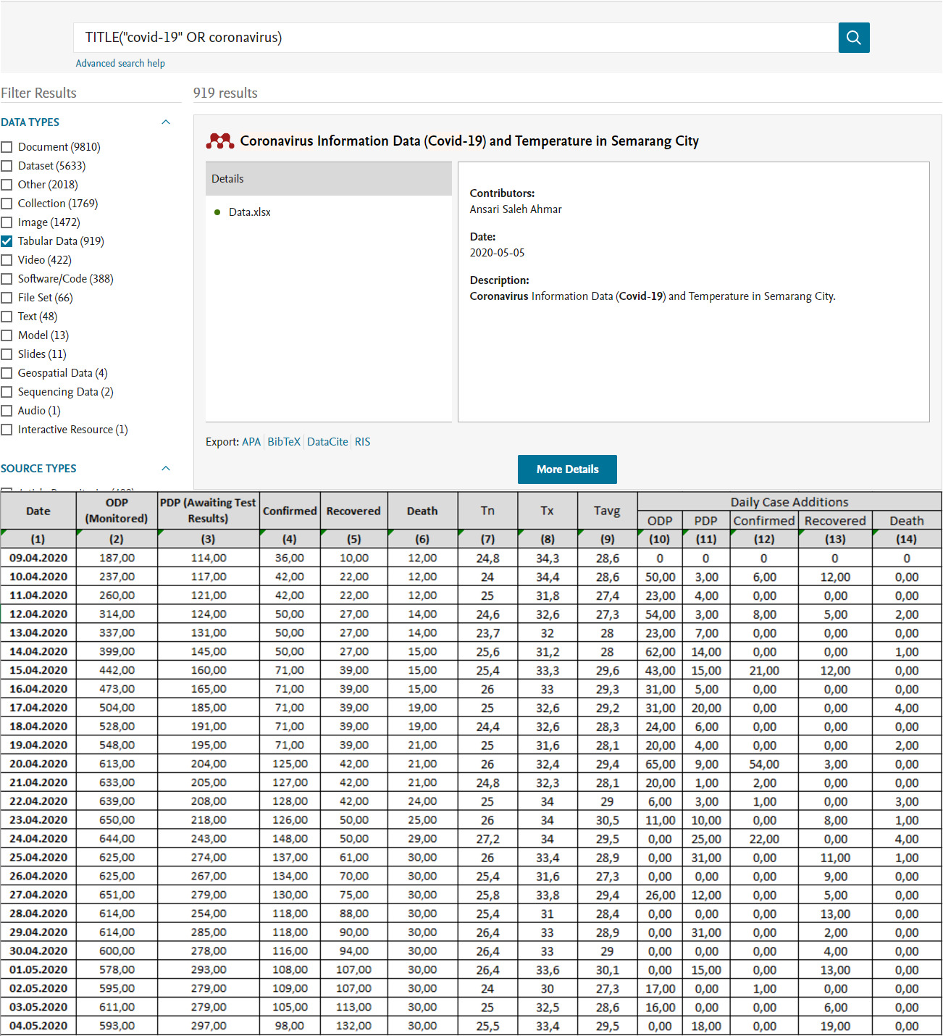Screen dimensions: 943x1036
Task: Click the 593,00 ODP value
Action: [x=117, y=1026]
